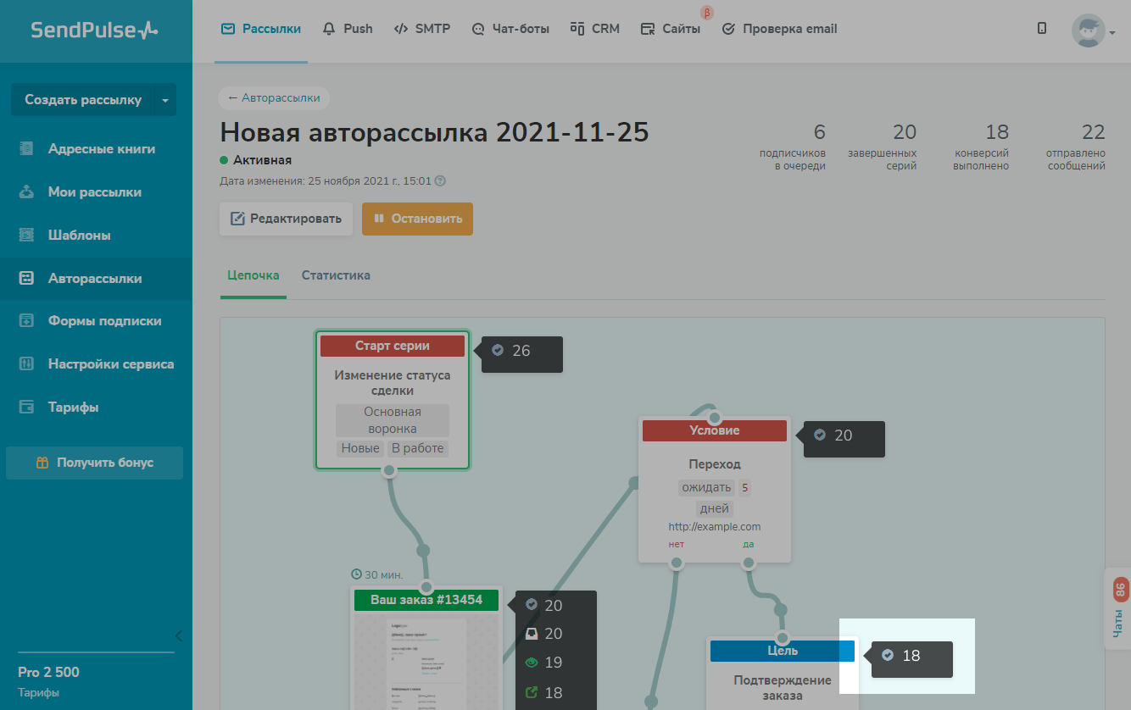Viewport: 1131px width, 710px height.
Task: Click the Формы подписки sidebar icon
Action: (x=26, y=321)
